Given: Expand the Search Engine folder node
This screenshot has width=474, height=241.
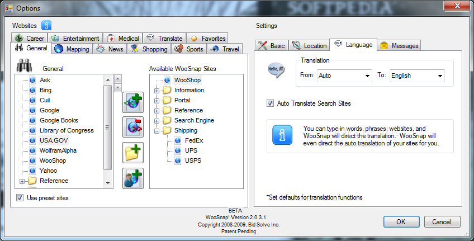Looking at the screenshot, I should (x=157, y=121).
